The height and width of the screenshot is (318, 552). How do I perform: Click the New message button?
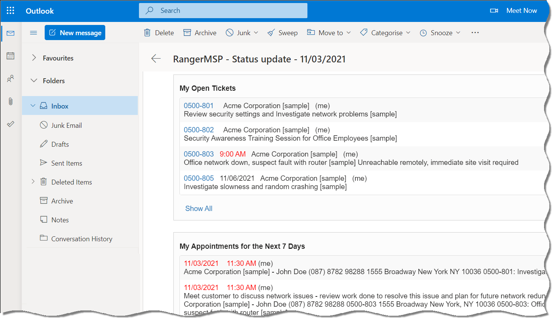coord(75,33)
